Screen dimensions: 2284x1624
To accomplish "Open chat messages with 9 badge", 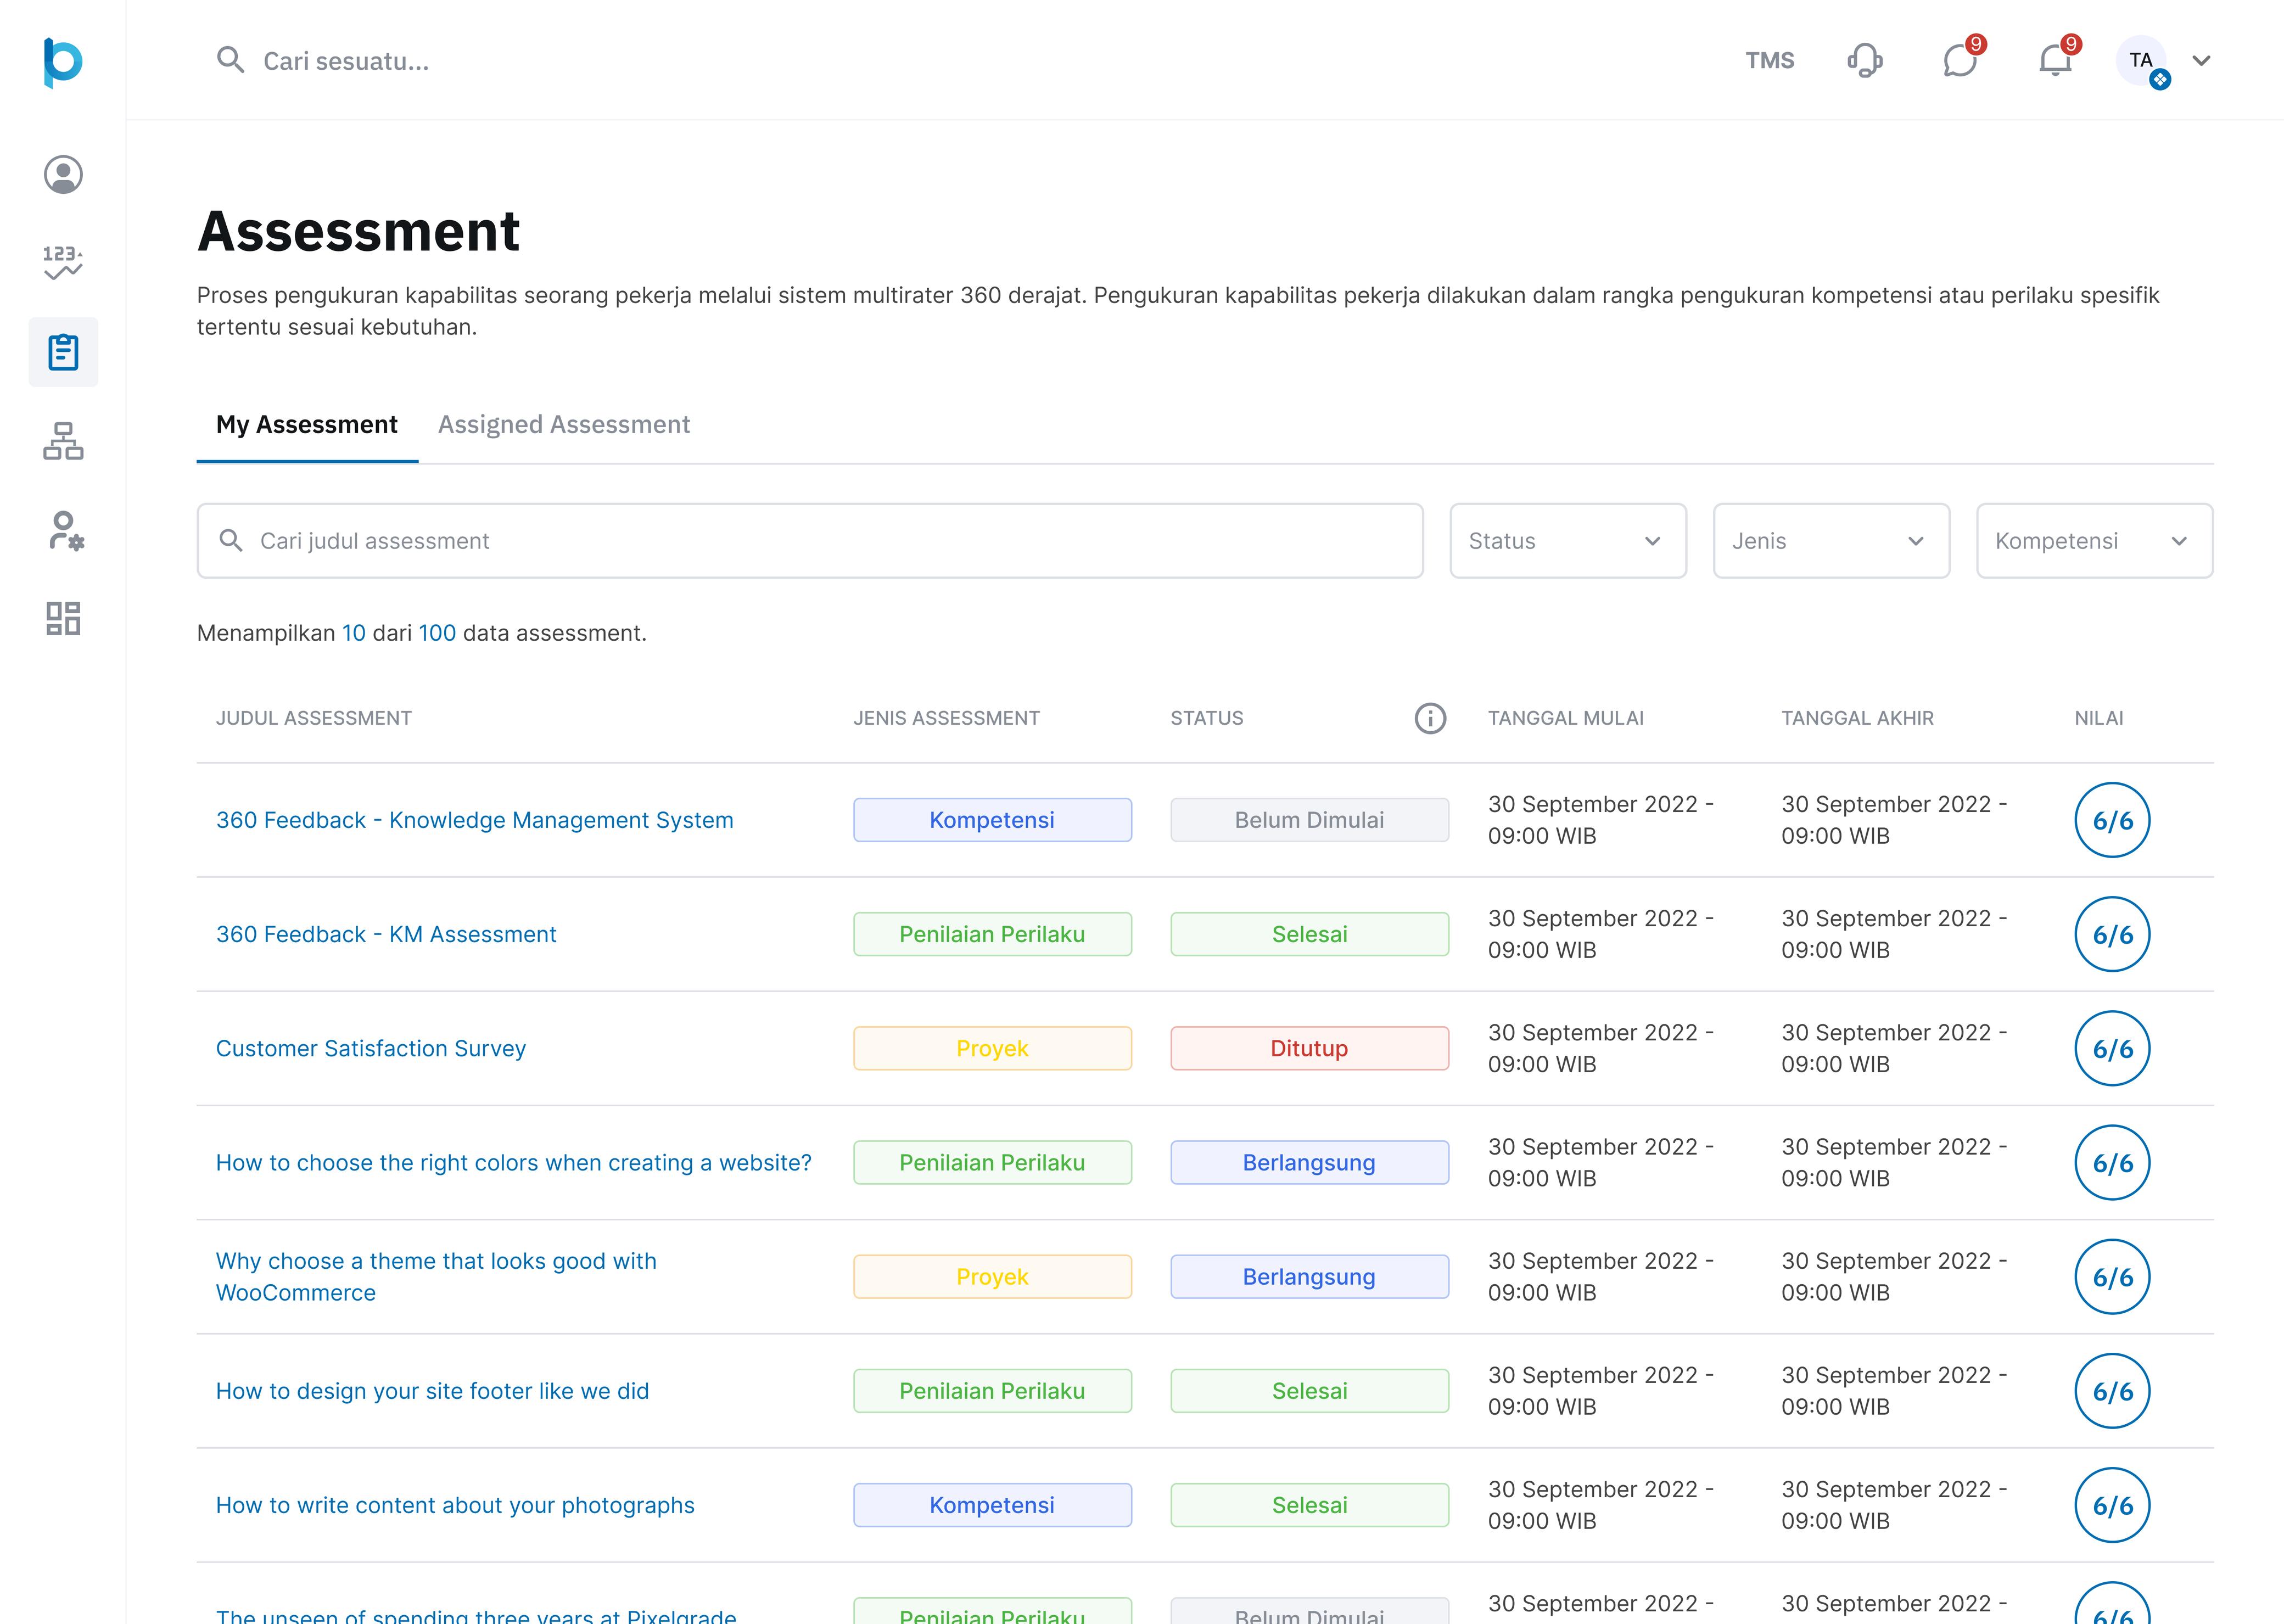I will tap(1959, 61).
